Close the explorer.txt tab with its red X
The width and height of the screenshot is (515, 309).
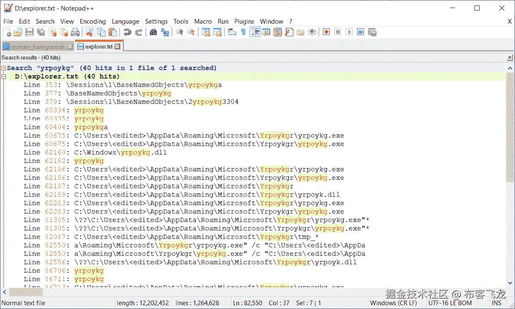tap(117, 46)
